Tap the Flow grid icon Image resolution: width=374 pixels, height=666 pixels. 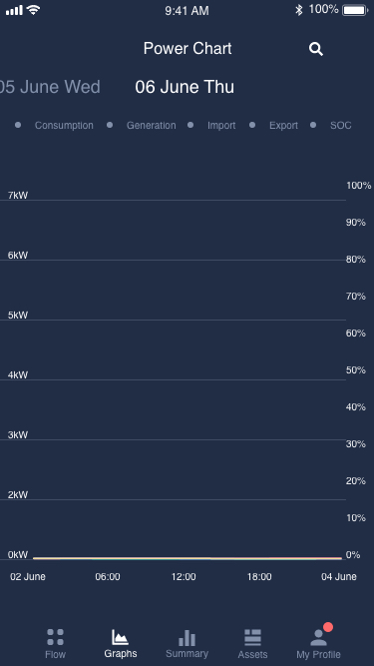tap(55, 637)
